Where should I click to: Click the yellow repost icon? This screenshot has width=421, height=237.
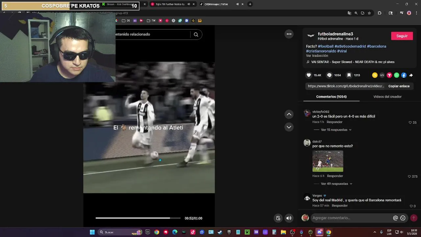(x=375, y=75)
